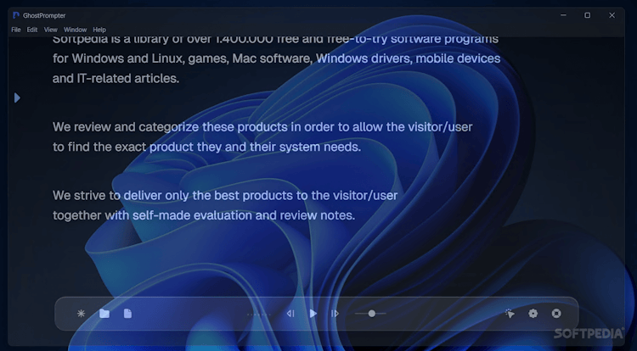Open the Help menu

pyautogui.click(x=99, y=30)
